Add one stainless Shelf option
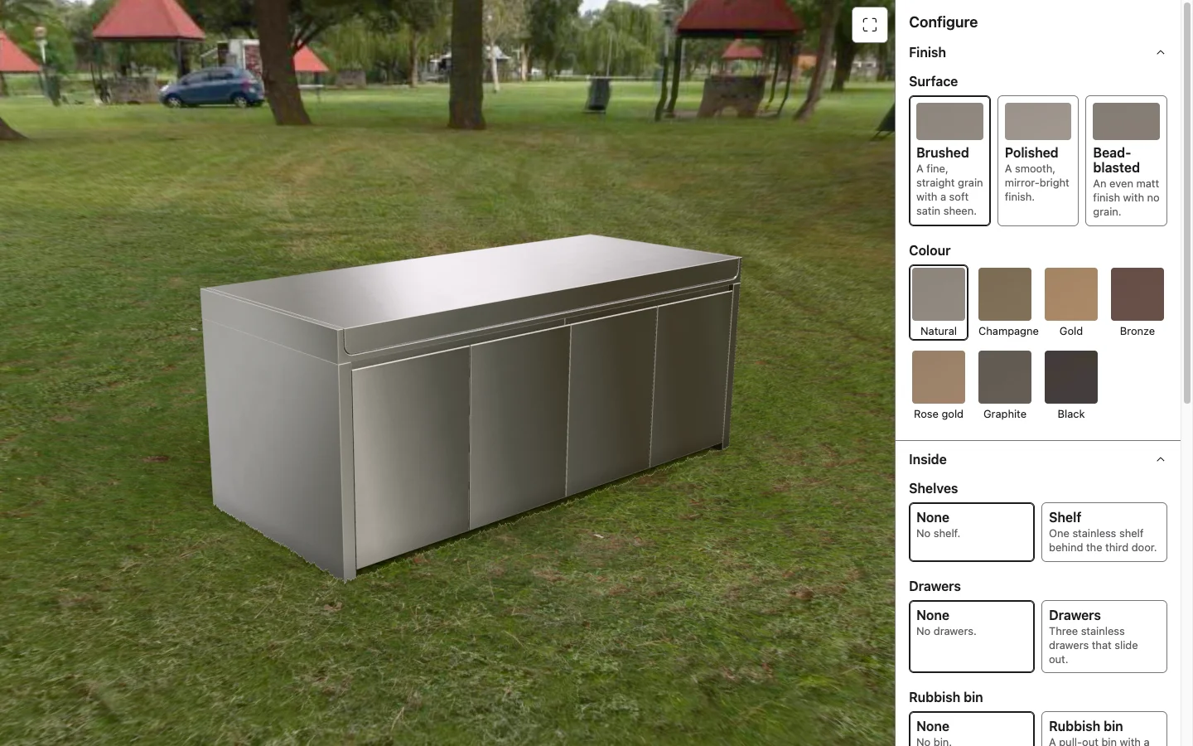1193x746 pixels. (x=1104, y=532)
